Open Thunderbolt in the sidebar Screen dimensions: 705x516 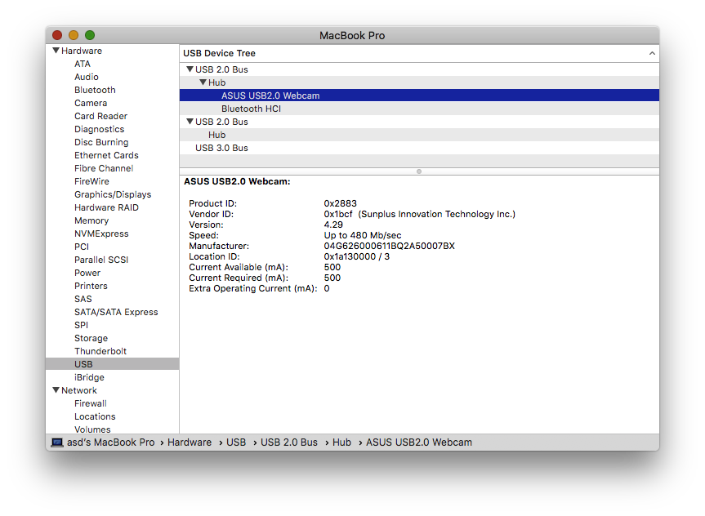(100, 351)
